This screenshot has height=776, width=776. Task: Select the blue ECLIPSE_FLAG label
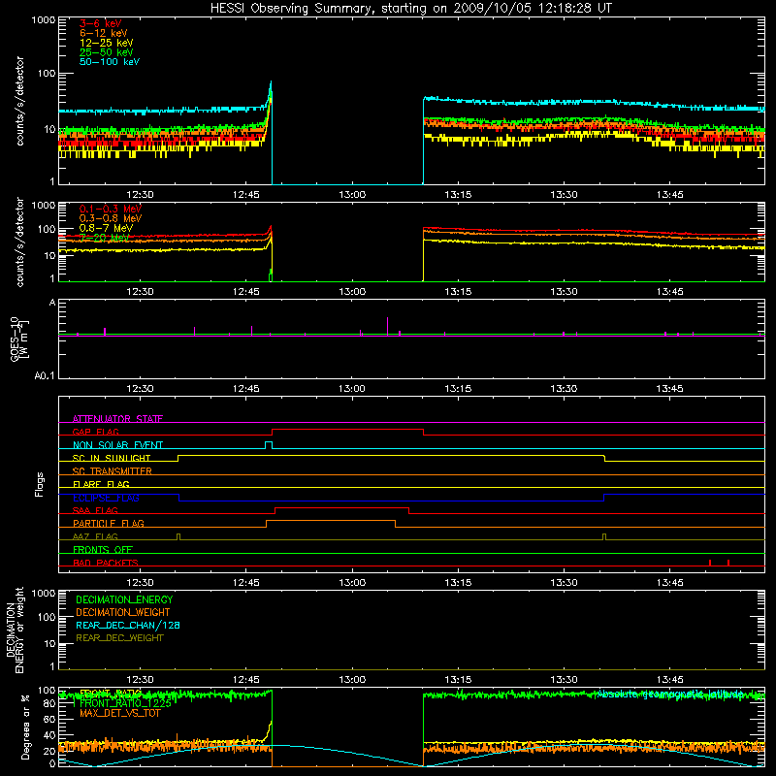click(x=106, y=498)
